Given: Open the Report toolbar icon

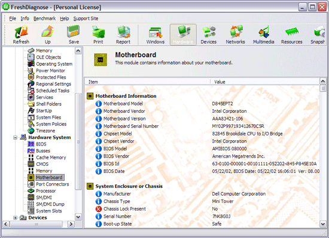Looking at the screenshot, I should [123, 35].
